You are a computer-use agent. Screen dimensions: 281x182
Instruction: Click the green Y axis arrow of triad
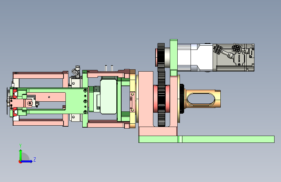(20, 155)
